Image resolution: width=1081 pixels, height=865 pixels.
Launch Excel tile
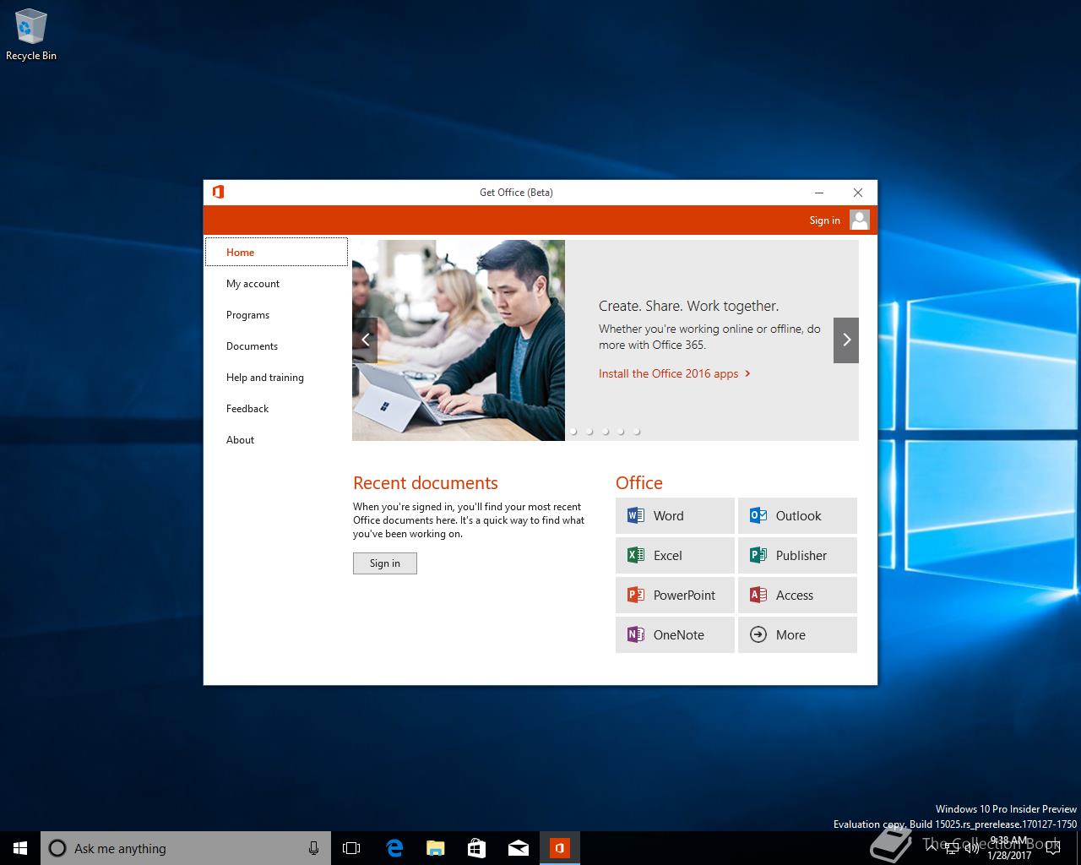tap(675, 555)
